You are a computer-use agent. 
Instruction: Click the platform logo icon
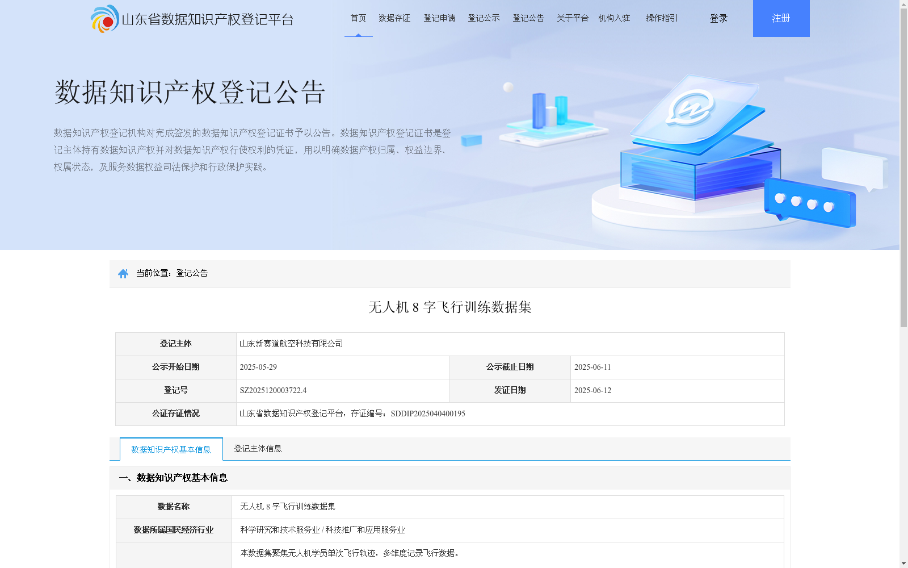click(x=105, y=19)
